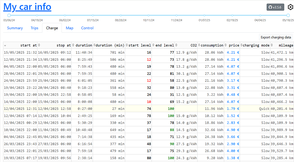This screenshot has width=294, height=162.
Task: Open the Map tab
Action: click(x=69, y=28)
